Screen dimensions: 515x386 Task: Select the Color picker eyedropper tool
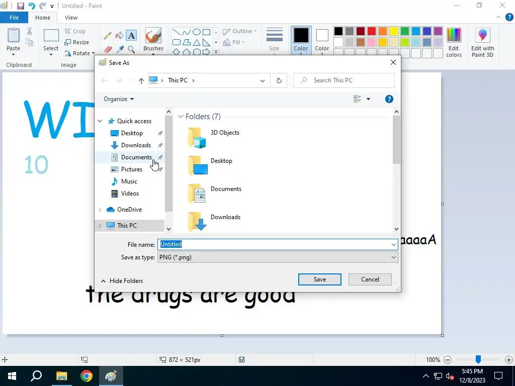click(120, 50)
